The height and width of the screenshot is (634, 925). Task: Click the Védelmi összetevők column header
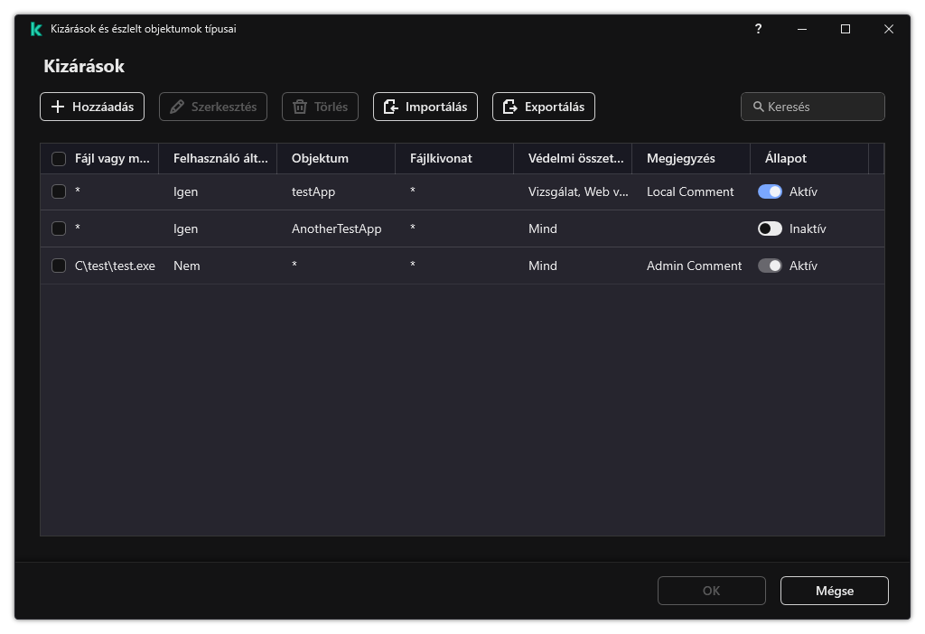[x=575, y=158]
